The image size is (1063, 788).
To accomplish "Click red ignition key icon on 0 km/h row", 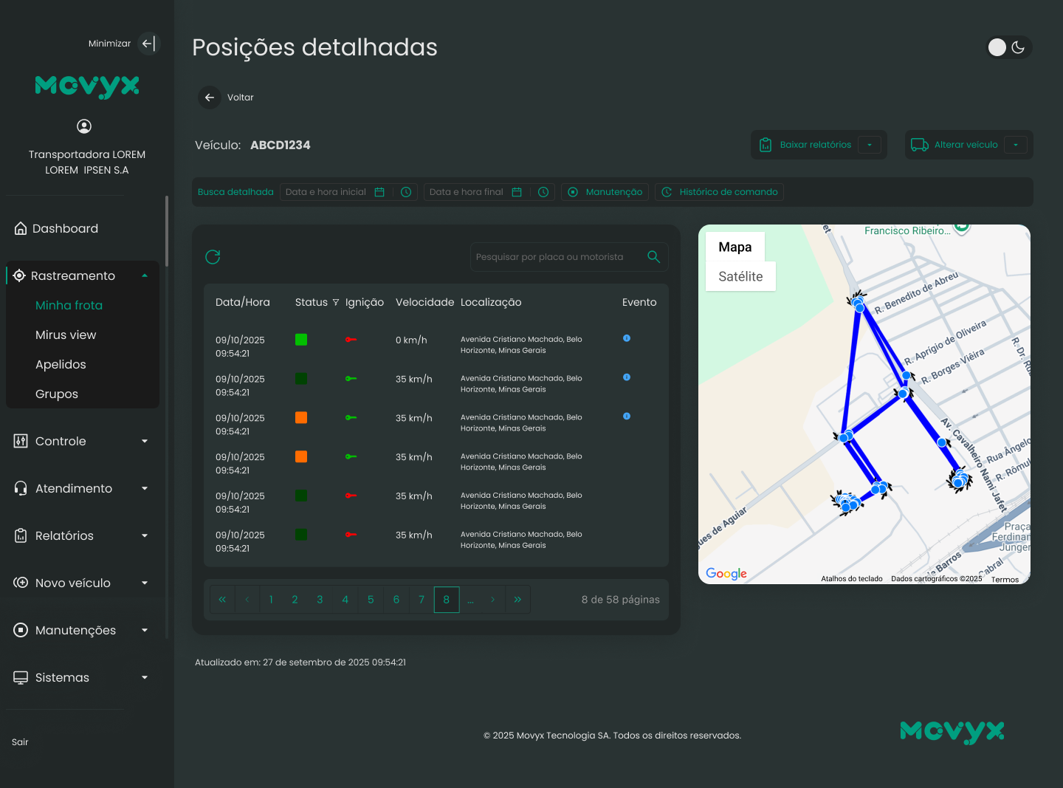I will tap(351, 340).
